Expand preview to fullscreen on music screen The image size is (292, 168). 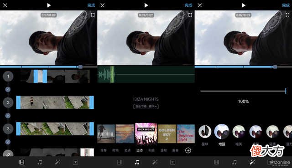coord(190,15)
